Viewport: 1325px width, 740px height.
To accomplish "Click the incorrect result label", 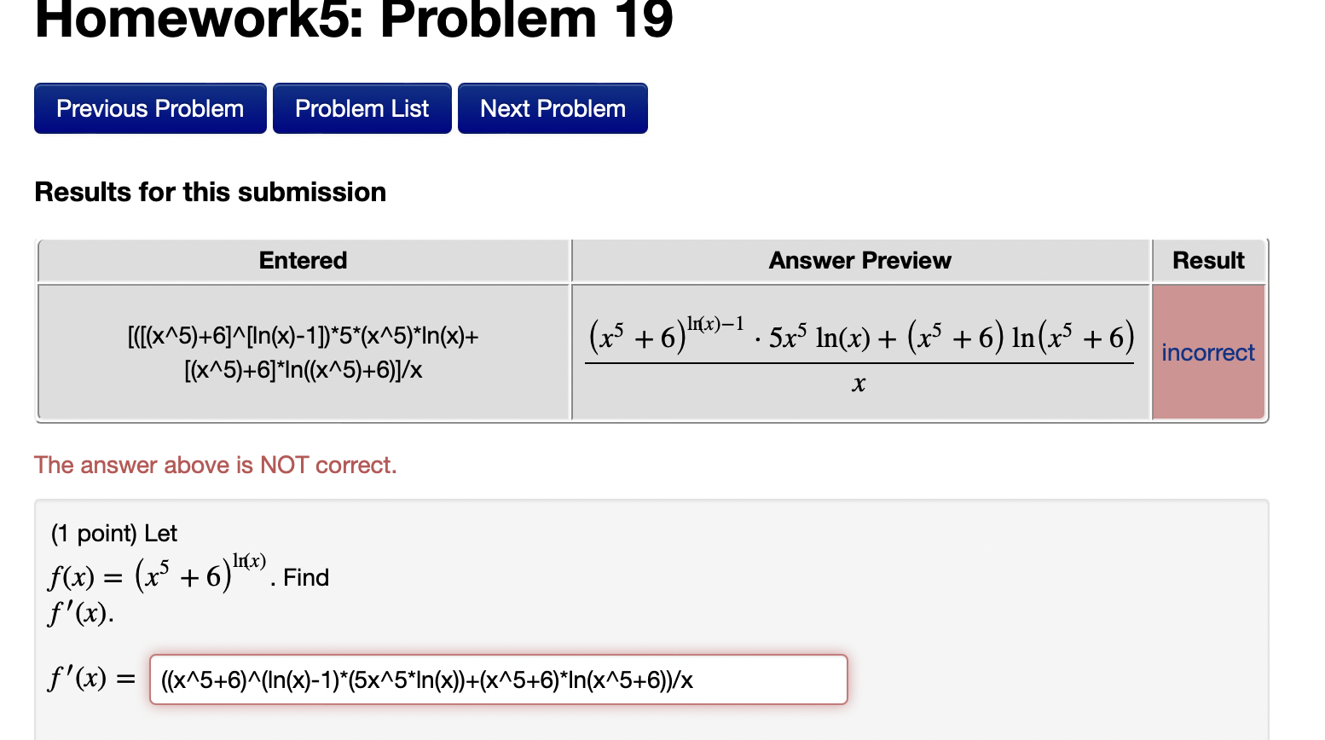I will (1207, 352).
